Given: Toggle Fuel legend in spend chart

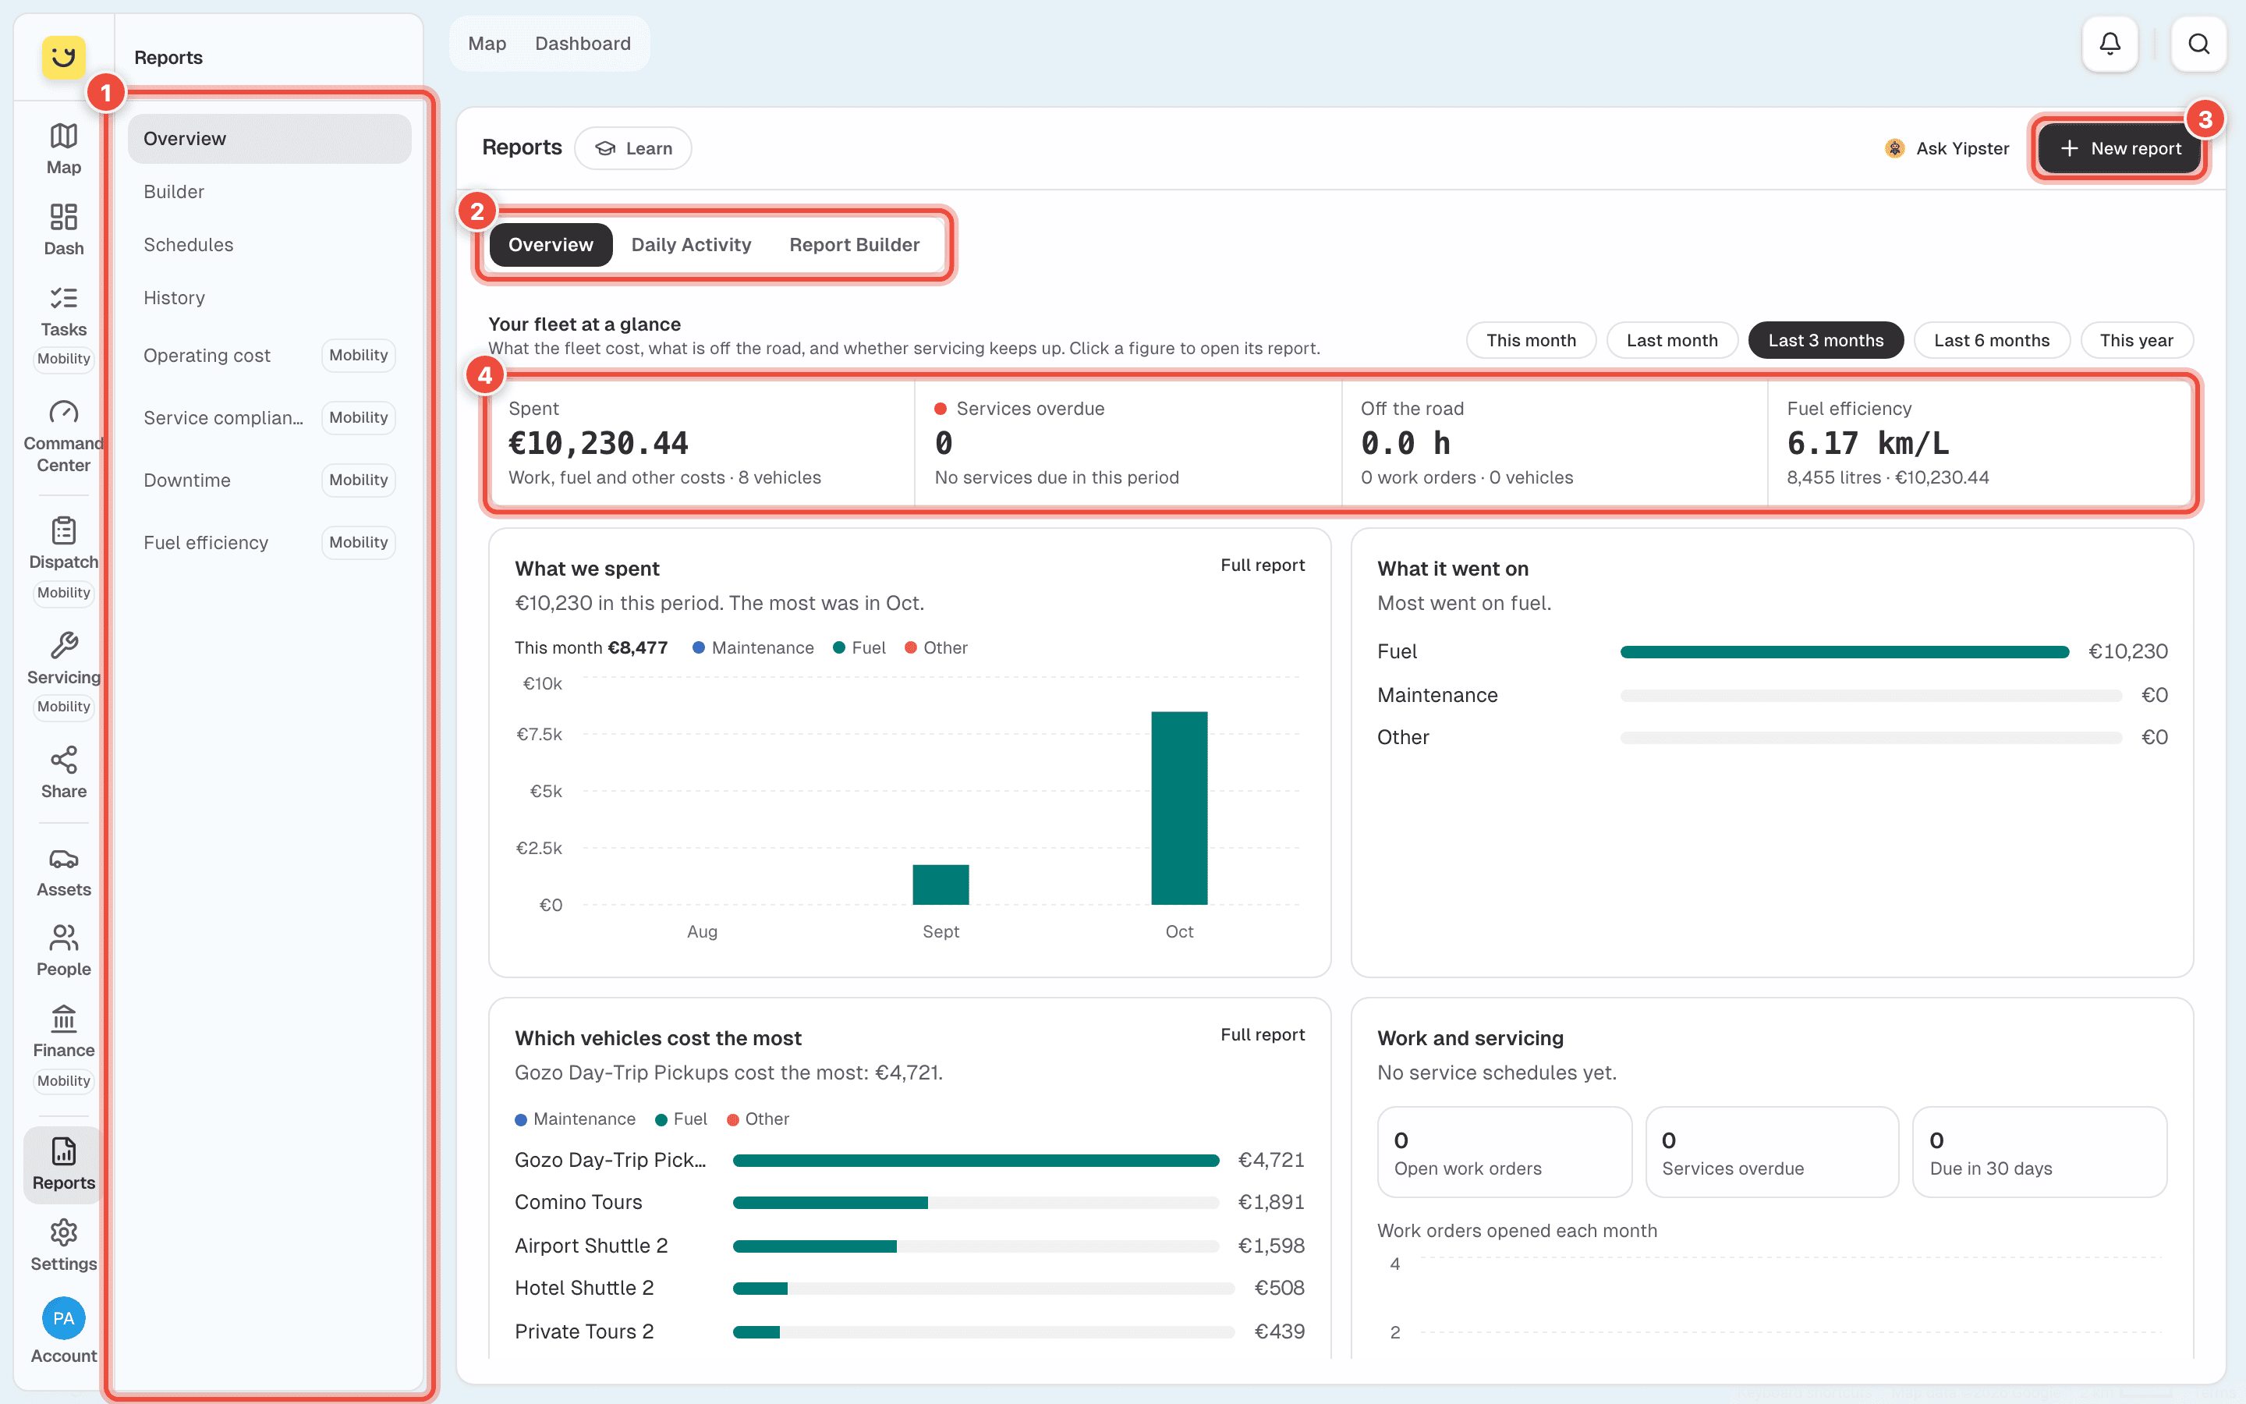Looking at the screenshot, I should [859, 647].
